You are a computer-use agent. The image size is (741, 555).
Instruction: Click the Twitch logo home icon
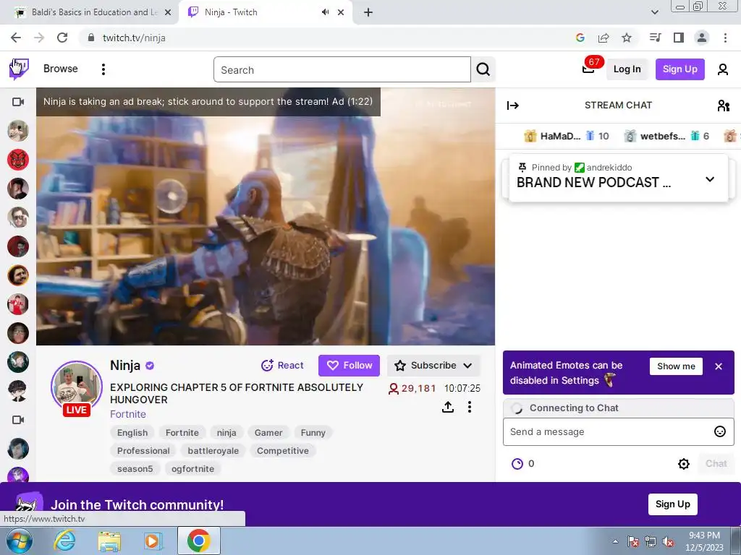[x=19, y=69]
